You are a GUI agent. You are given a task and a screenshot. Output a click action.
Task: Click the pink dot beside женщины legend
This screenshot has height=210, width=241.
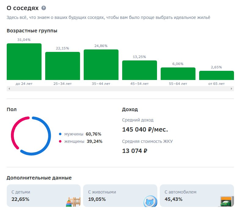(60, 141)
